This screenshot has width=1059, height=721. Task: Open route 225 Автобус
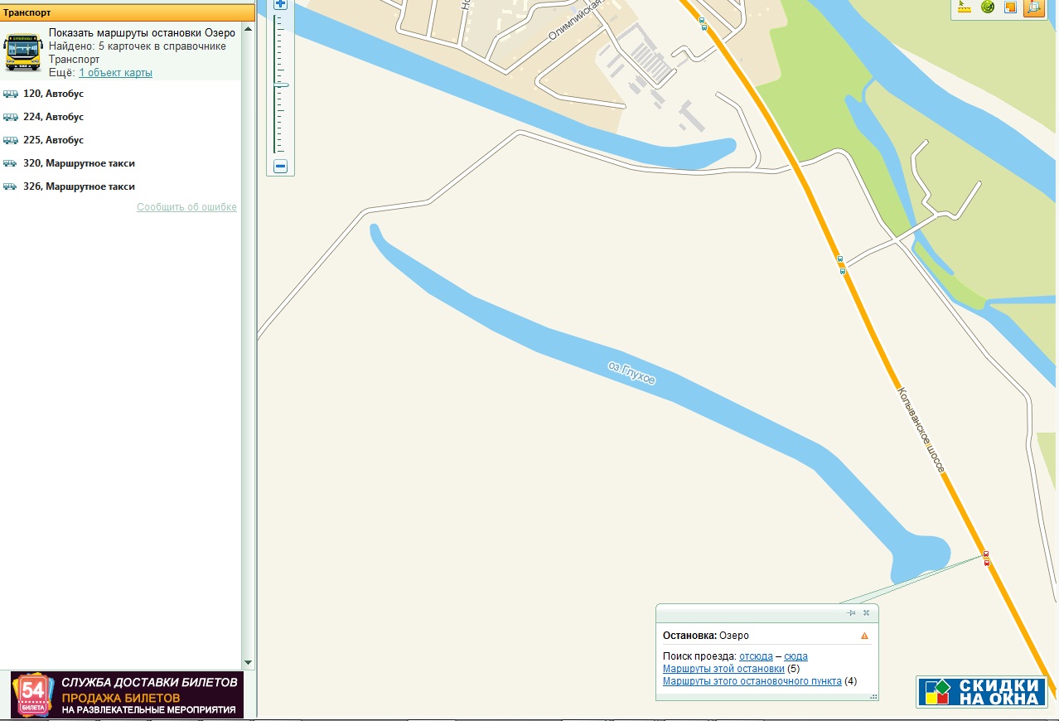pos(53,140)
